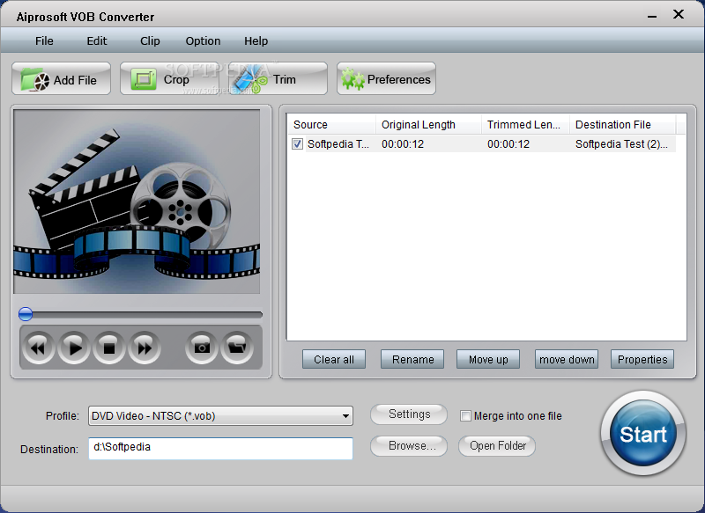The height and width of the screenshot is (513, 705).
Task: Open file Properties
Action: click(x=642, y=360)
